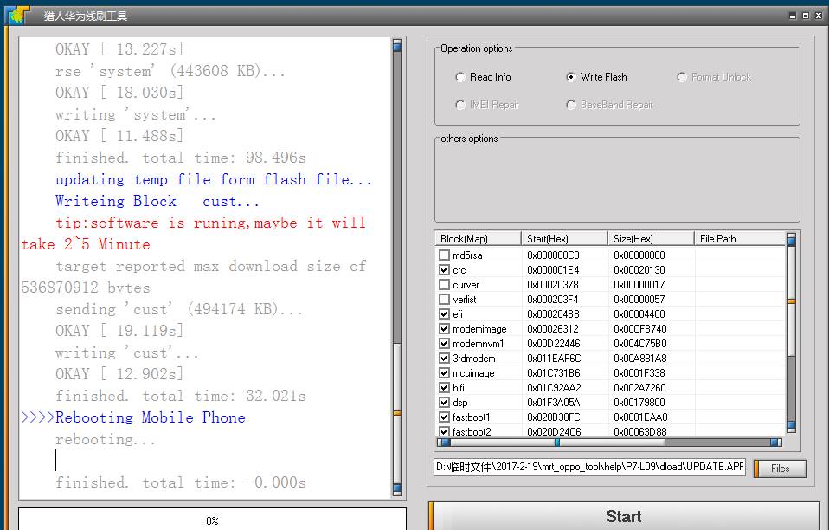829x530 pixels.
Task: Uncheck the mcuimage block checkbox
Action: 445,373
